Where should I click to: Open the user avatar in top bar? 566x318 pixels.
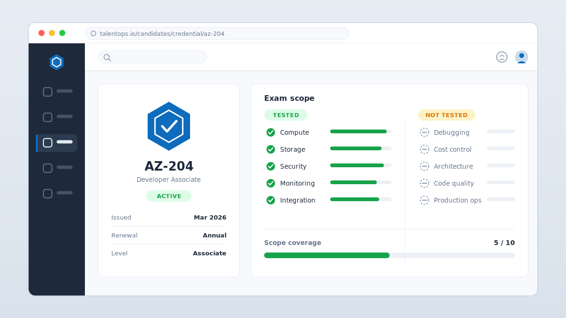522,57
